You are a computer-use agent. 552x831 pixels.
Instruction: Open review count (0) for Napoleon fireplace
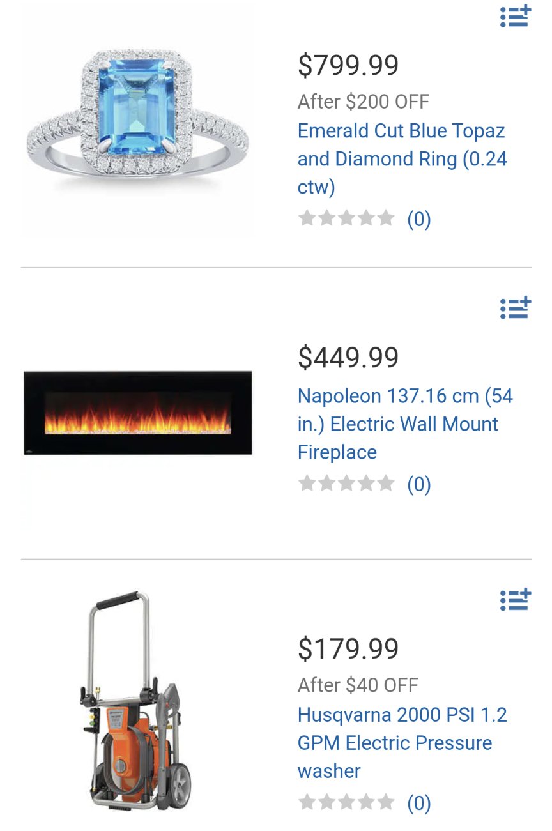(x=419, y=484)
